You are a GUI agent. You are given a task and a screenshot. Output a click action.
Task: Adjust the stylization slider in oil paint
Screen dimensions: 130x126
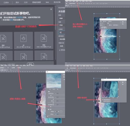(x=51, y=96)
